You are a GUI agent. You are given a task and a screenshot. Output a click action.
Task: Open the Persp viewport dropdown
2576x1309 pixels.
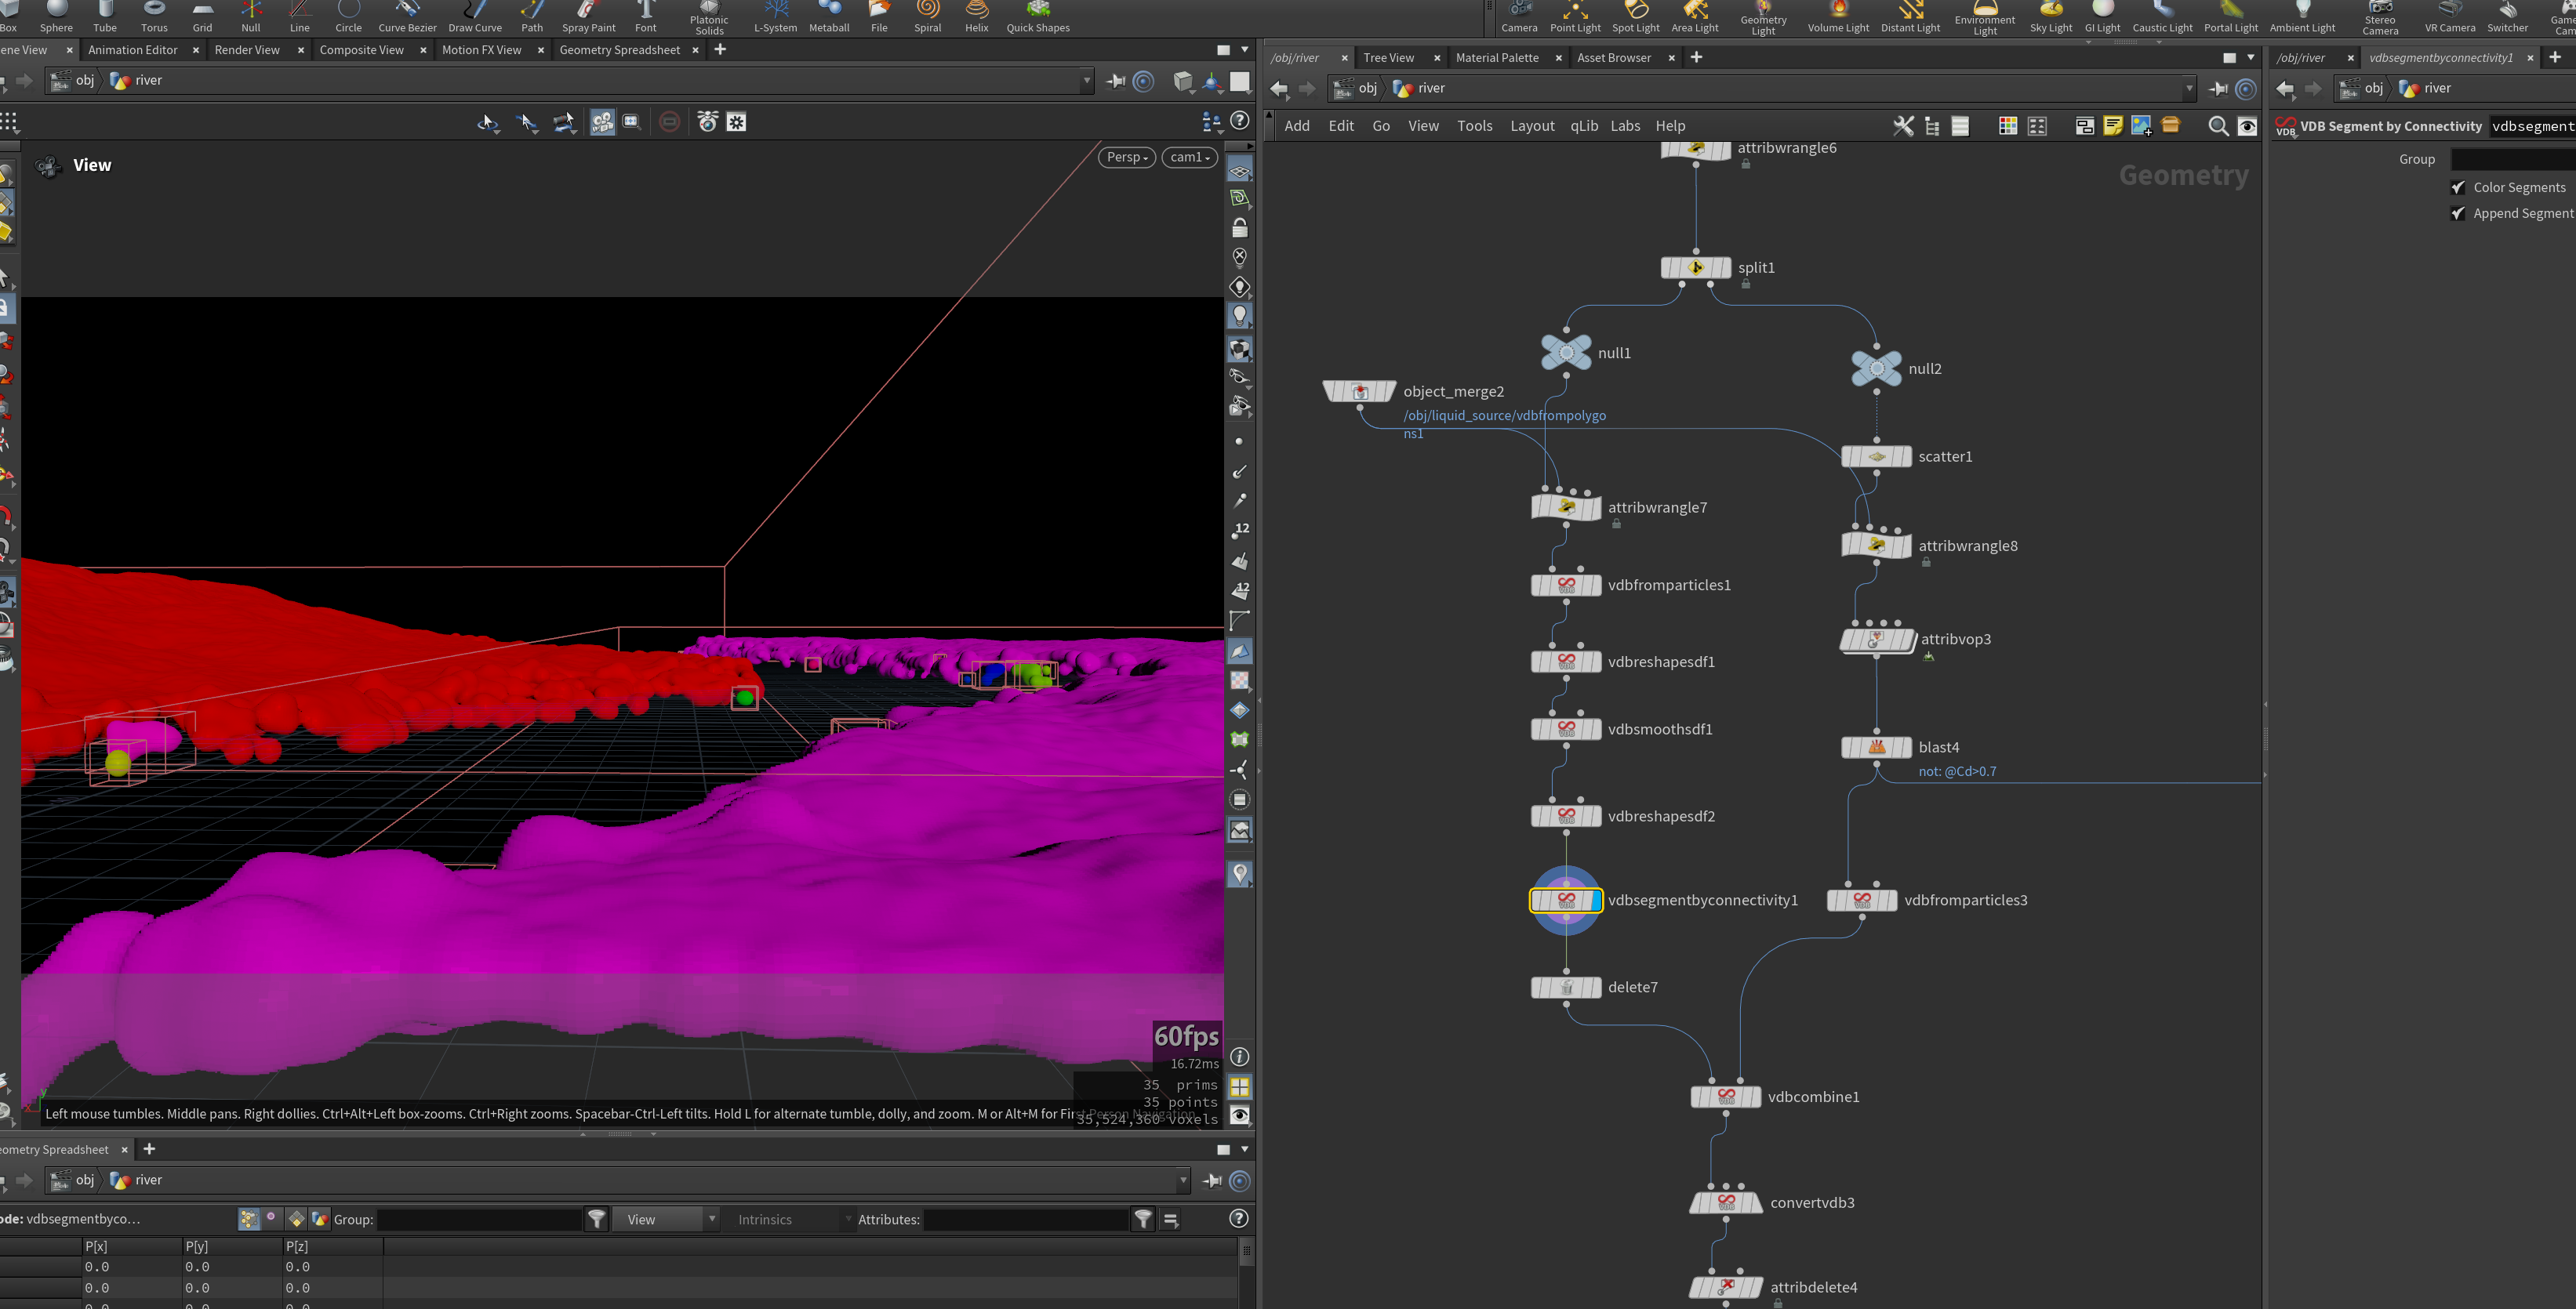(1127, 157)
